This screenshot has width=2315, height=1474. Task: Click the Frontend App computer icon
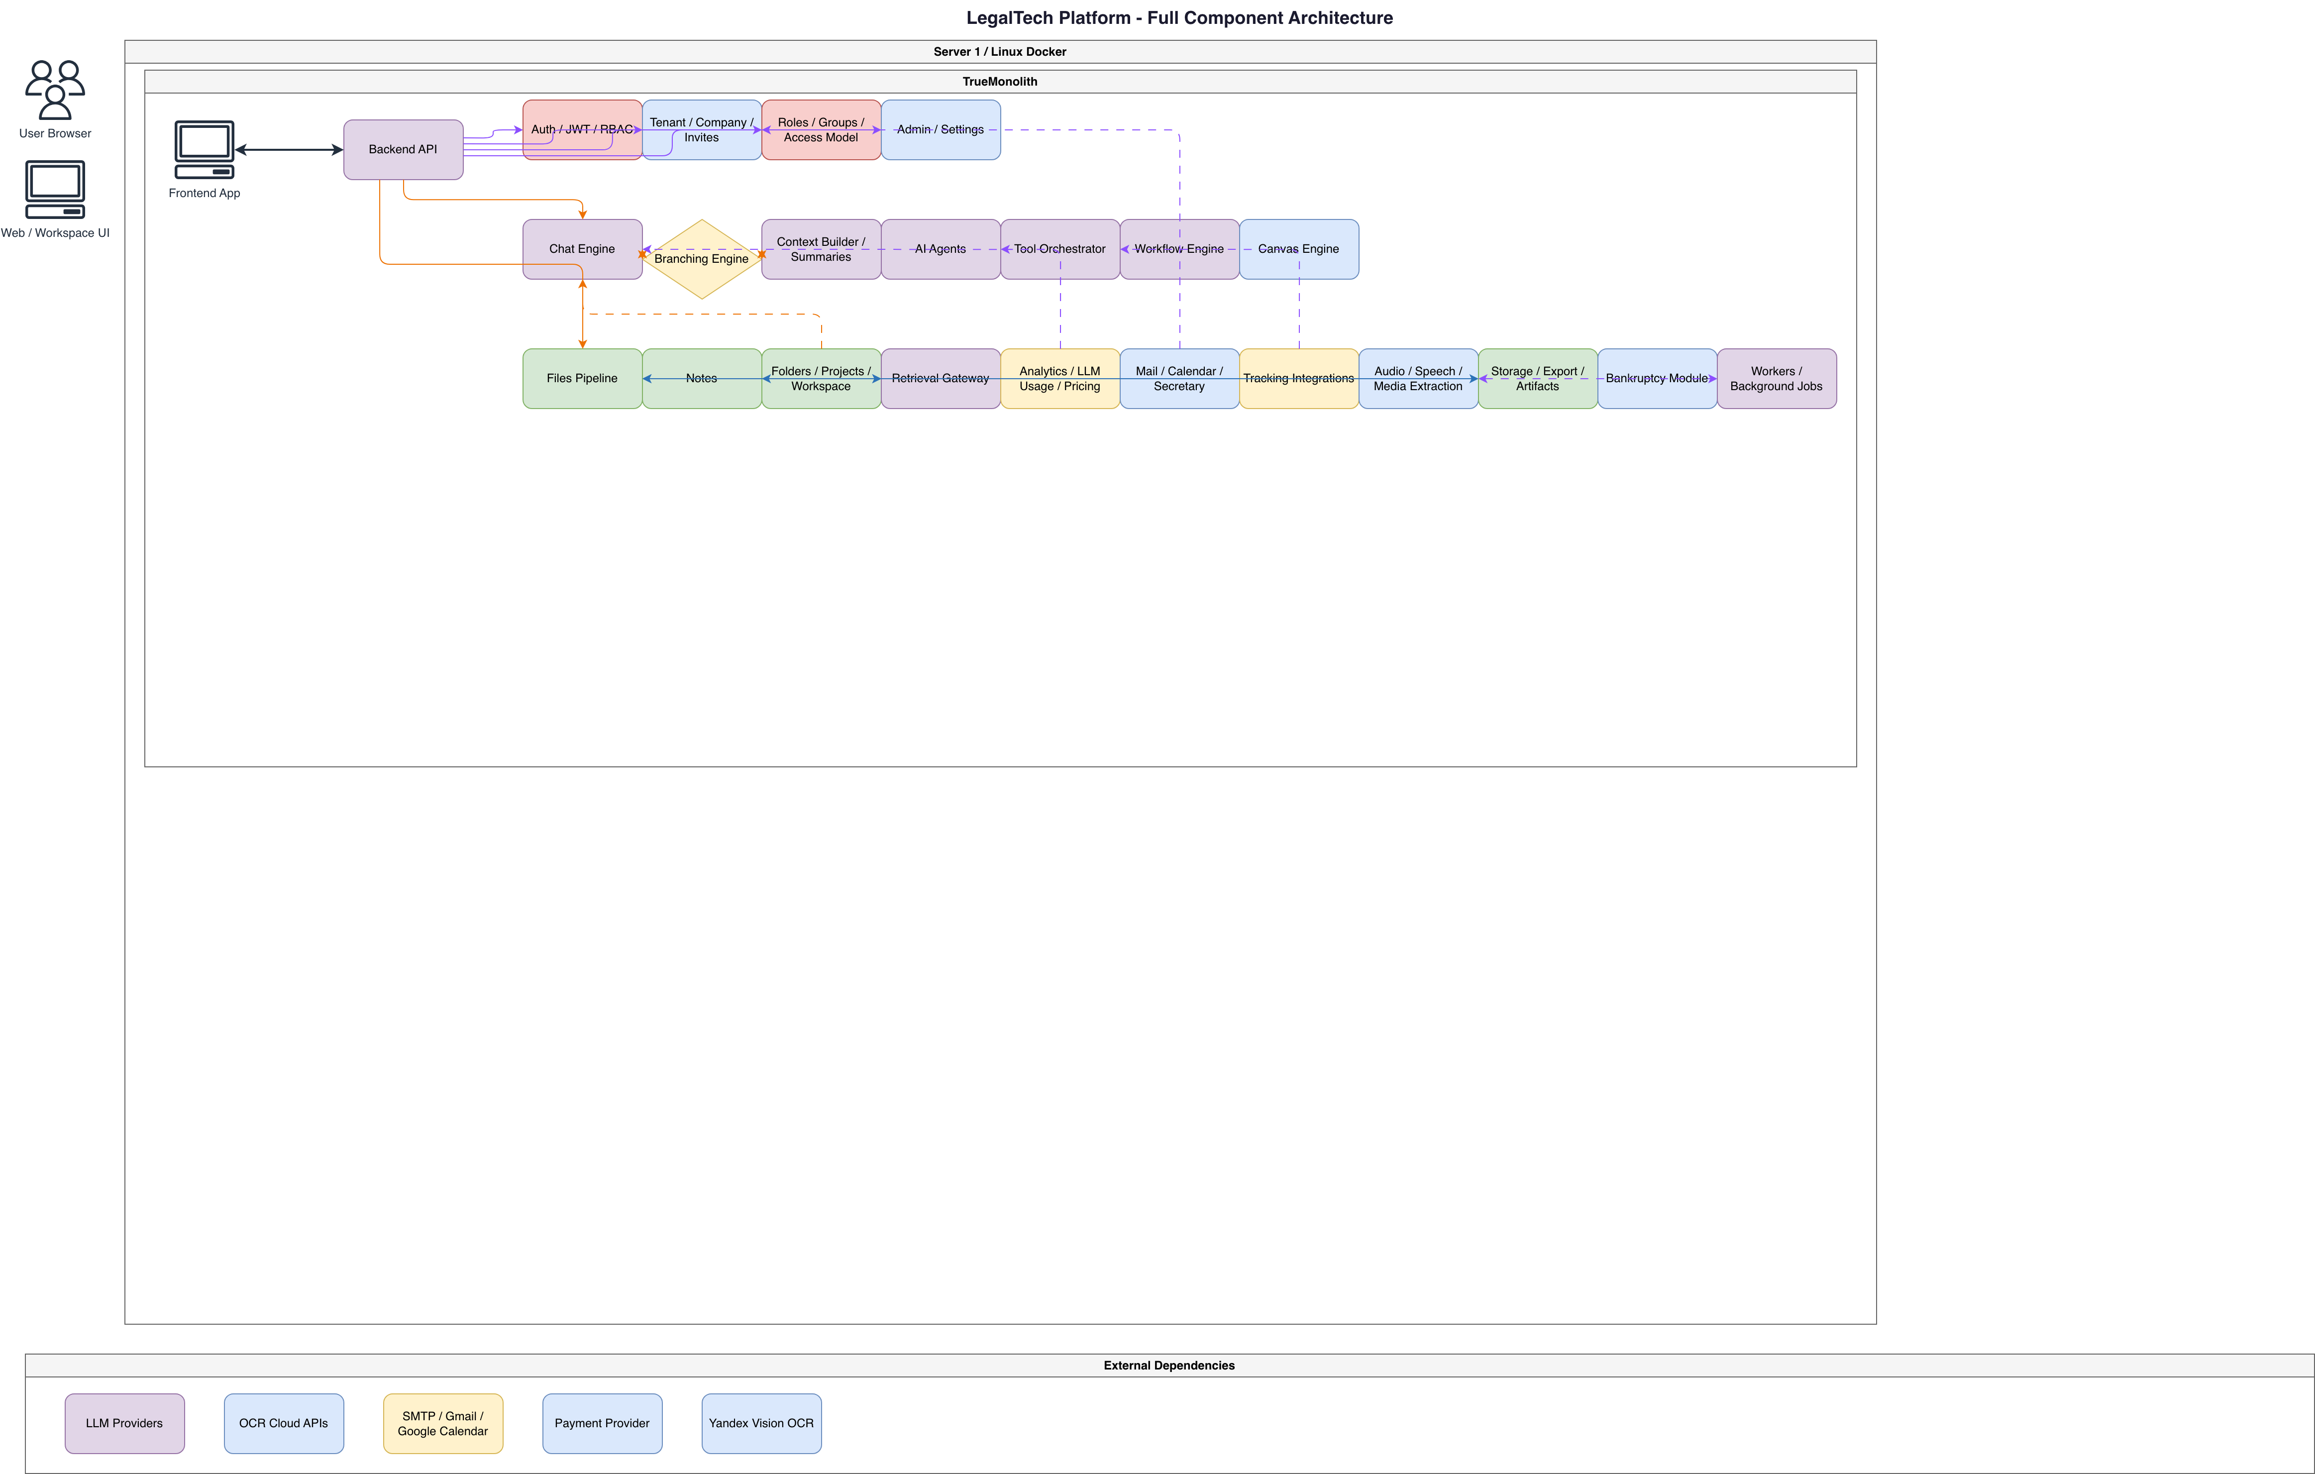(204, 149)
